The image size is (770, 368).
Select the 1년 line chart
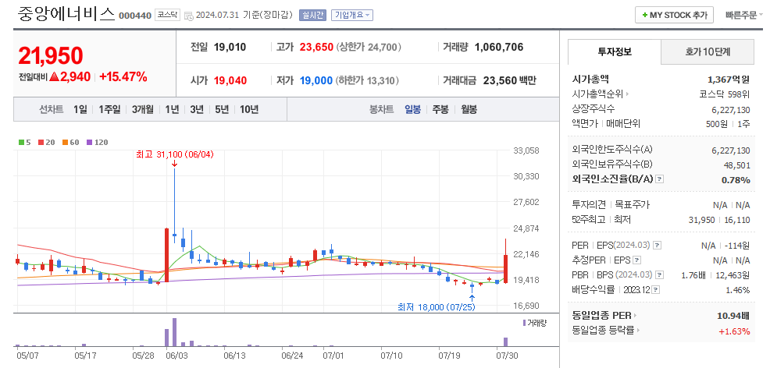(x=172, y=109)
